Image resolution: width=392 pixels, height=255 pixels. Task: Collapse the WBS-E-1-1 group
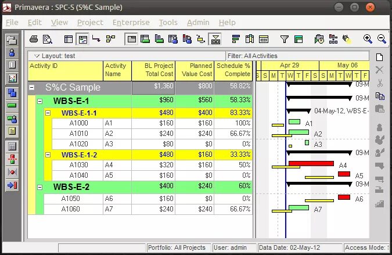click(48, 113)
